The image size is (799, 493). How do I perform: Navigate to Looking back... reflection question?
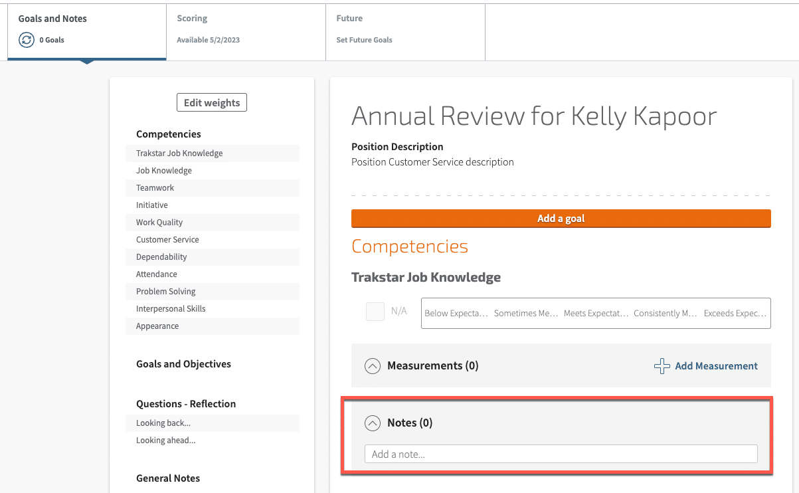(x=163, y=423)
